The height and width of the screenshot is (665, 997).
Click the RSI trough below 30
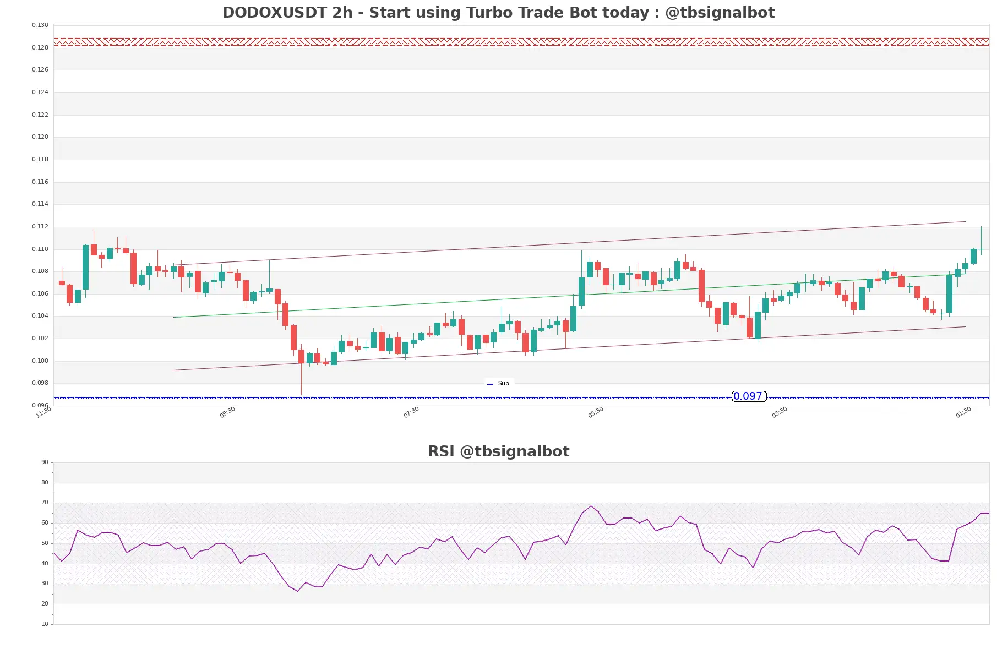point(297,591)
